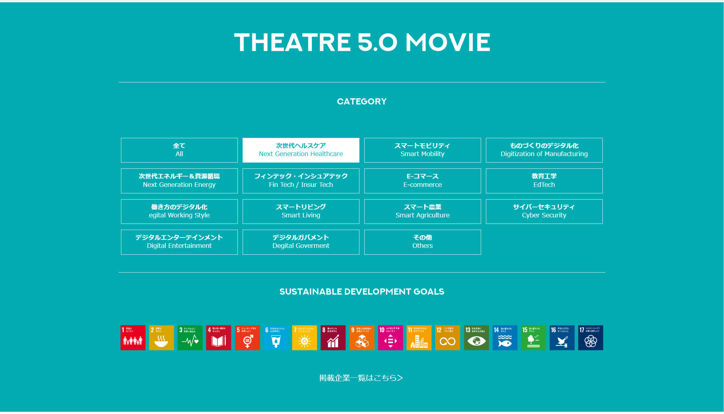Click SDG goal 7 sun energy icon

click(304, 337)
